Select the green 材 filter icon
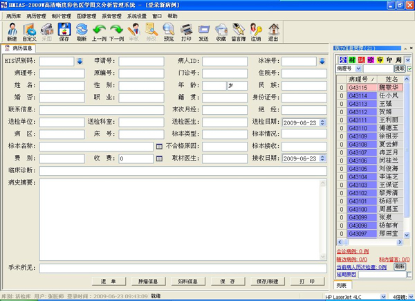This screenshot has height=301, width=415. click(x=352, y=60)
